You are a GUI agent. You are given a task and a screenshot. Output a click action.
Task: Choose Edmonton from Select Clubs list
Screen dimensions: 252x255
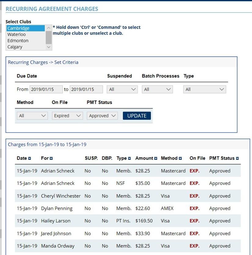[x=18, y=41]
